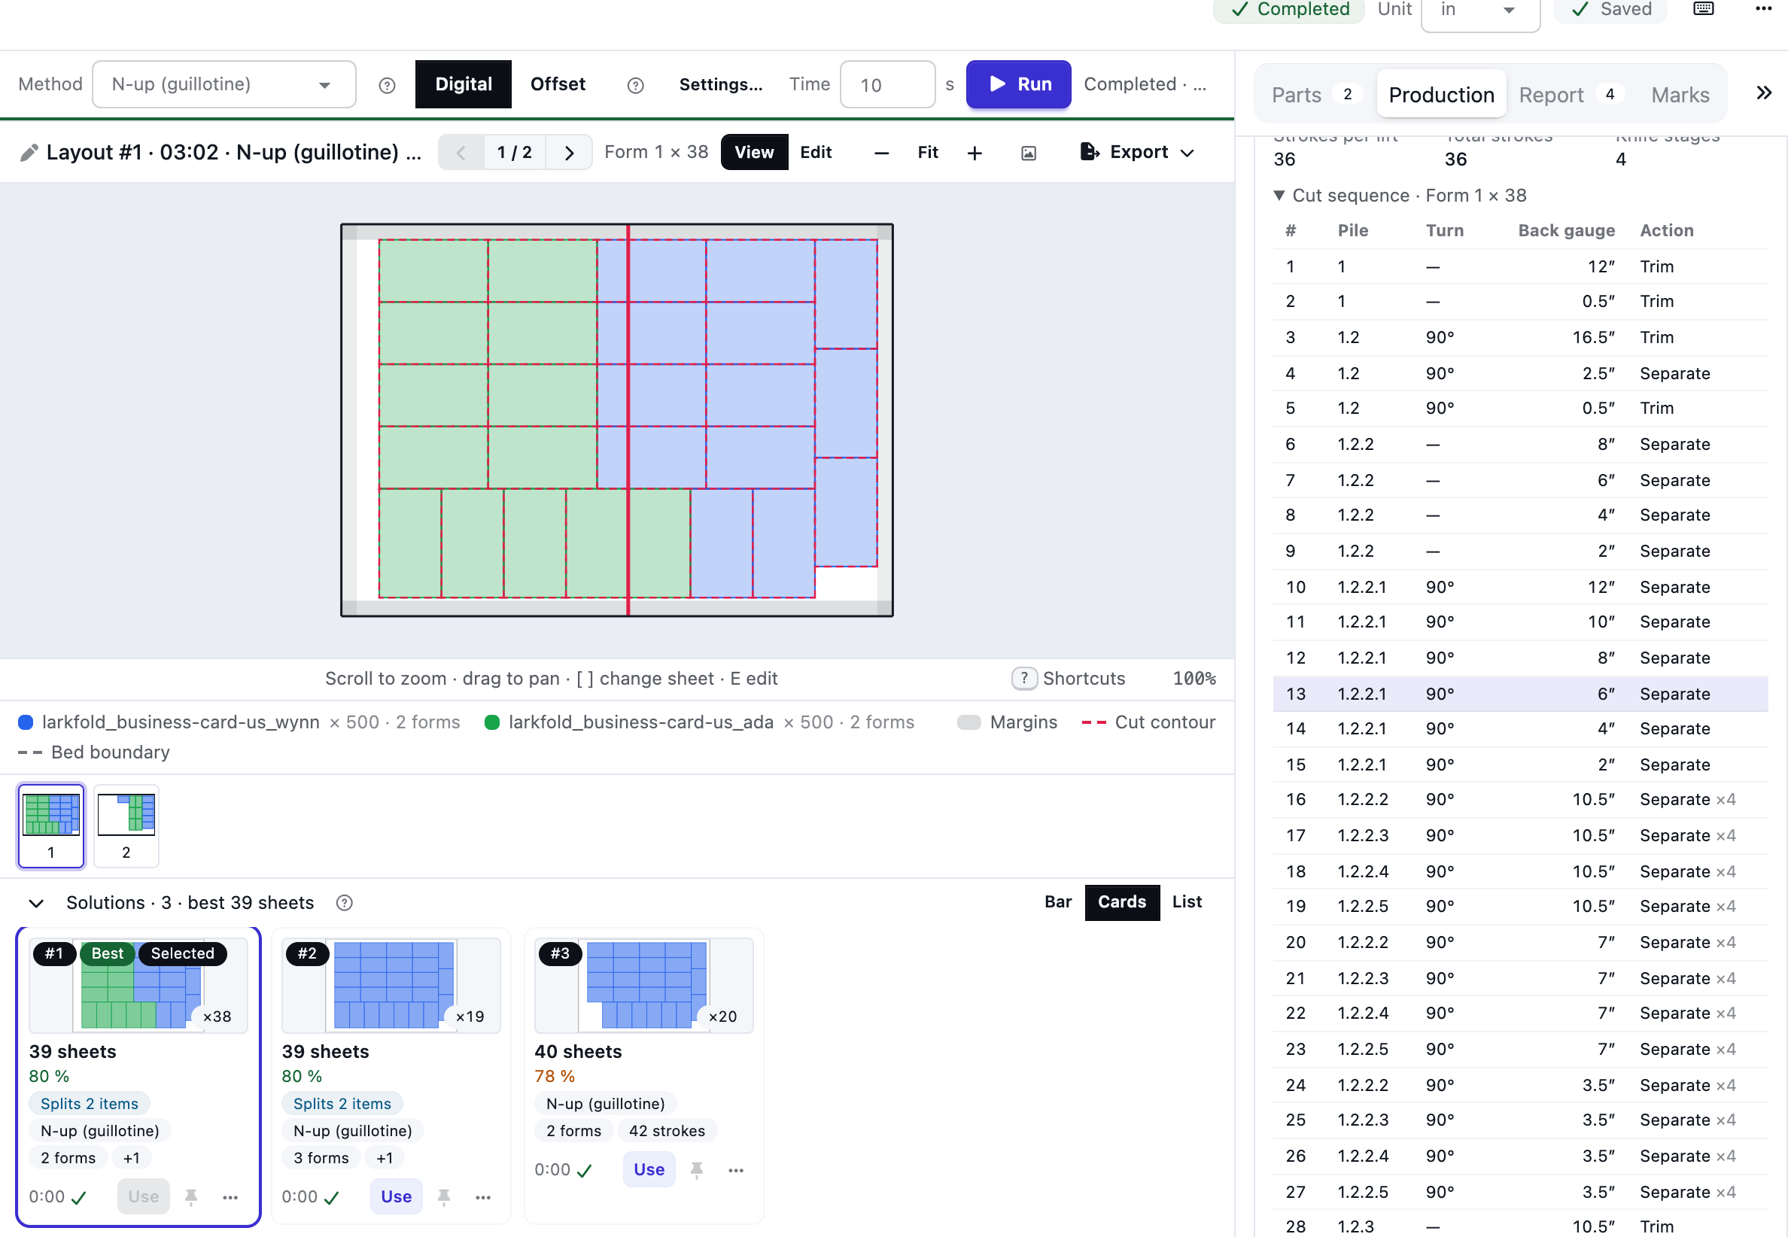Switch canvas to View mode
Screen dimensions: 1788x1237
point(754,153)
